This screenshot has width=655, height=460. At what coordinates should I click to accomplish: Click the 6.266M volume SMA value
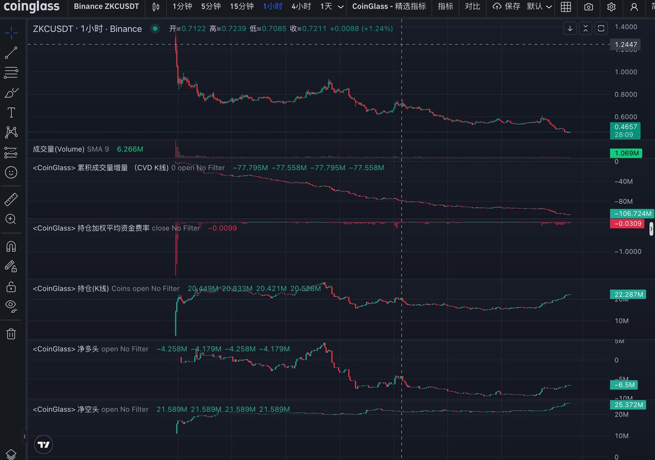pos(130,149)
